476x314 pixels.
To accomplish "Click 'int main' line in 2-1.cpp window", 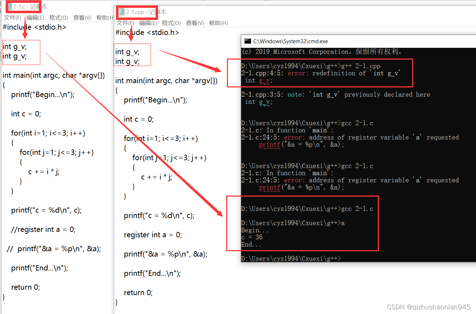I will pos(166,81).
